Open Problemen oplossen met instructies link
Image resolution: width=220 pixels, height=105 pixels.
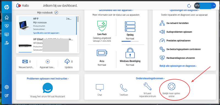pos(48,79)
